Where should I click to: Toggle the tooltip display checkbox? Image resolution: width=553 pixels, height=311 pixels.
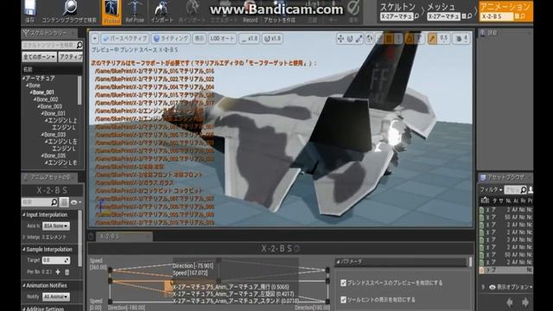point(343,300)
